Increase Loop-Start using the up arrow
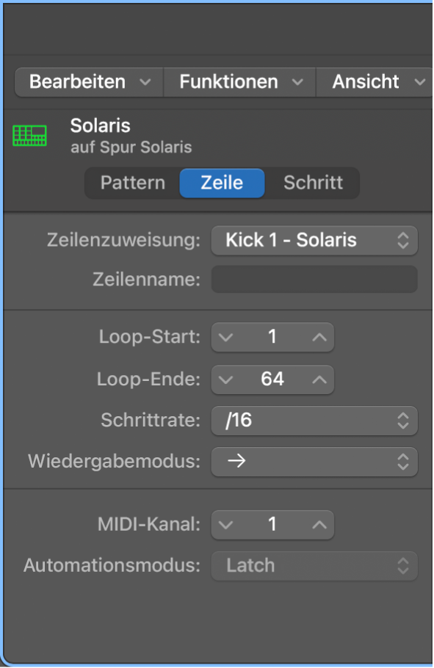This screenshot has height=668, width=434. pyautogui.click(x=319, y=337)
